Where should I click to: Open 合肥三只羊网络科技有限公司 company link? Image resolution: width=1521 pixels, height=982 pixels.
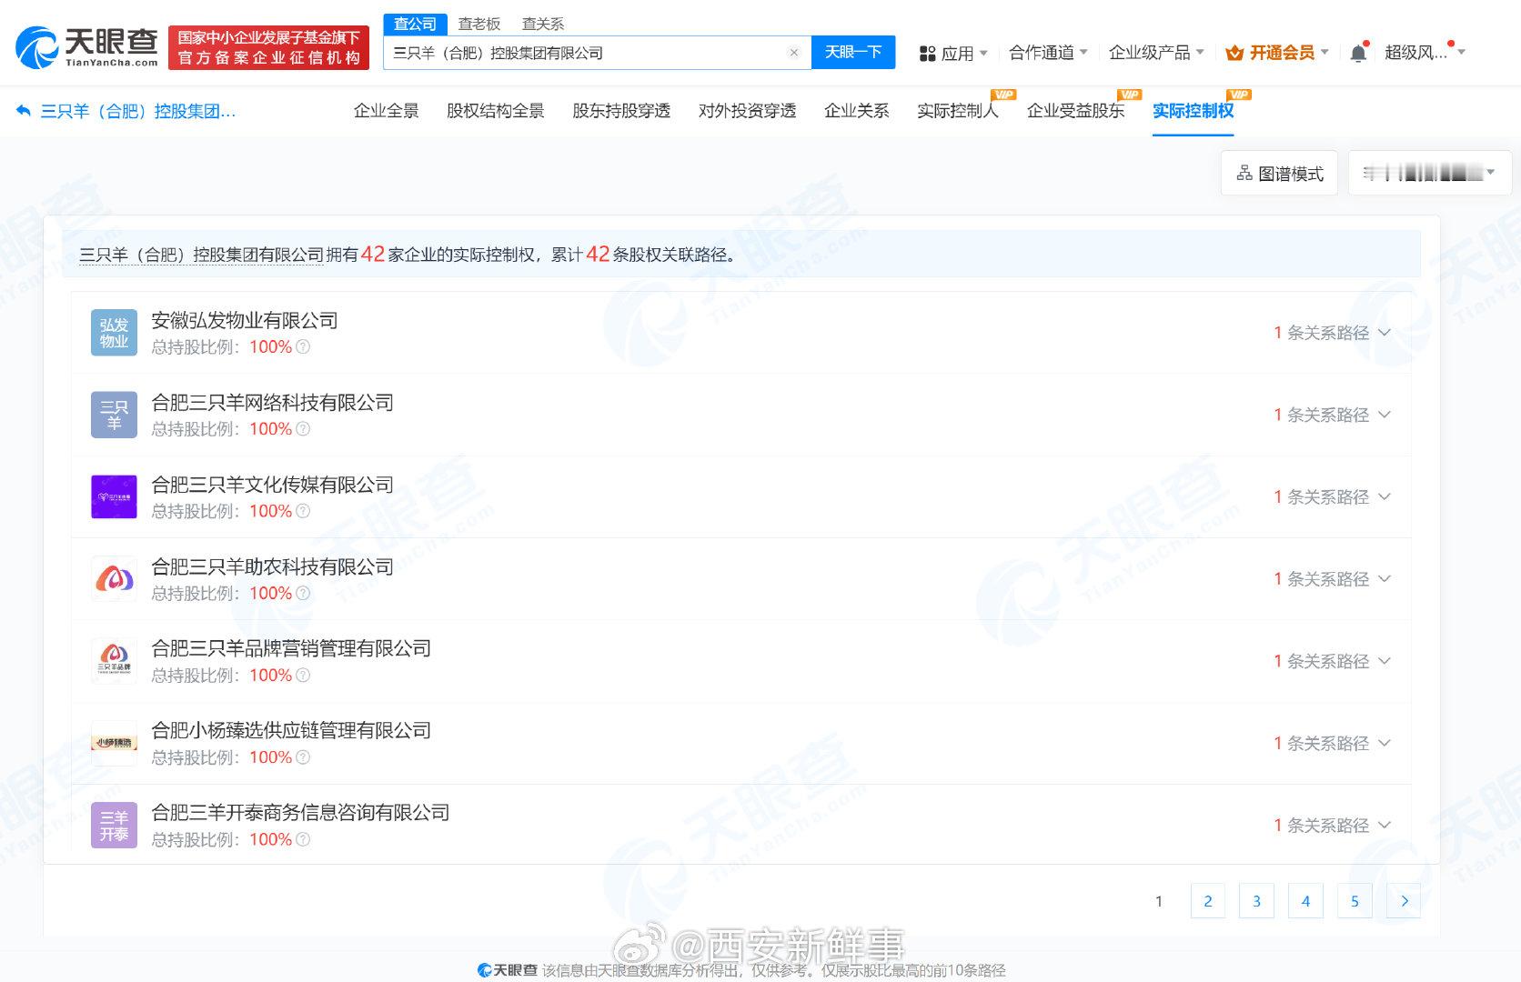[272, 403]
